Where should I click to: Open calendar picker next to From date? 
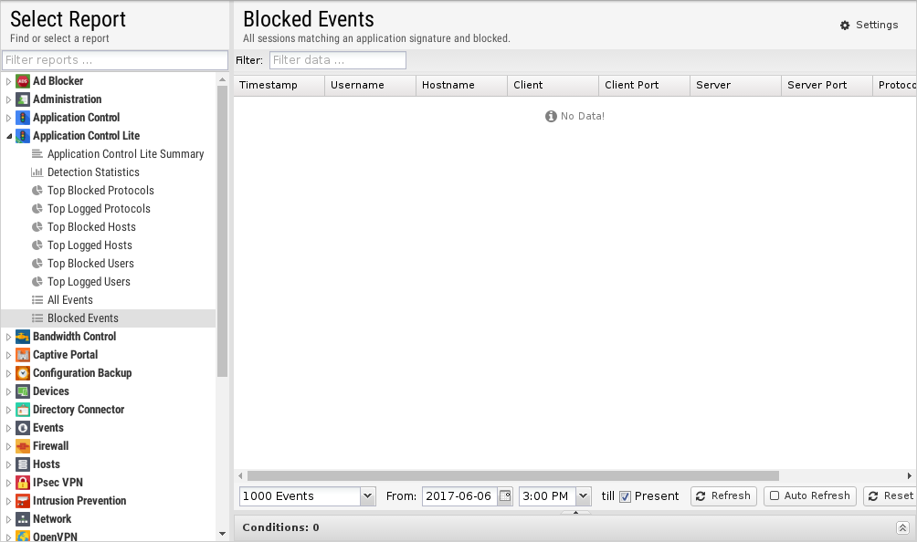(504, 496)
